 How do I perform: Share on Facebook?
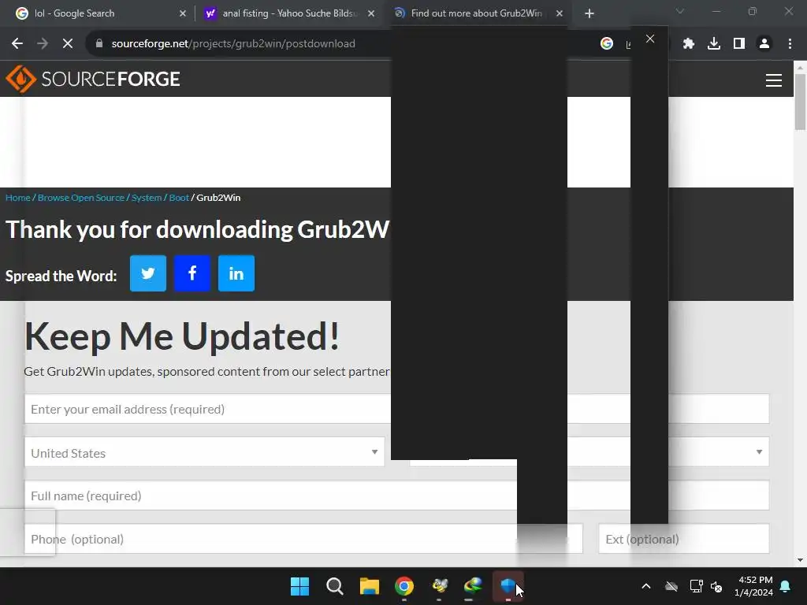click(192, 273)
